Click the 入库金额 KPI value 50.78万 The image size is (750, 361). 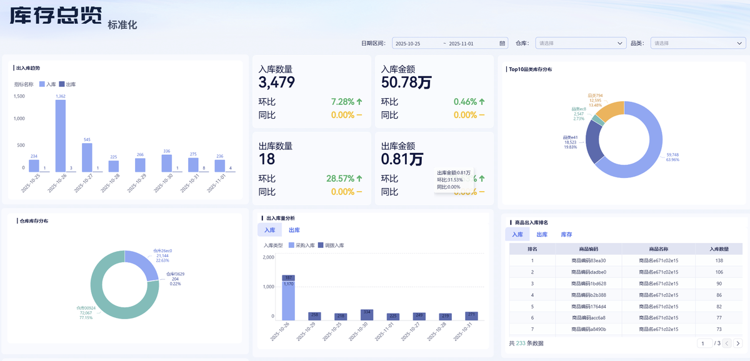[406, 82]
